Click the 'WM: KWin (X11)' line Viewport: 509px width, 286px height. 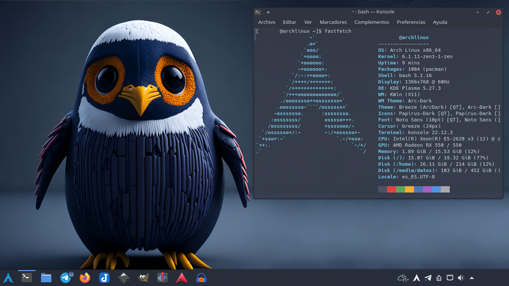pyautogui.click(x=399, y=95)
